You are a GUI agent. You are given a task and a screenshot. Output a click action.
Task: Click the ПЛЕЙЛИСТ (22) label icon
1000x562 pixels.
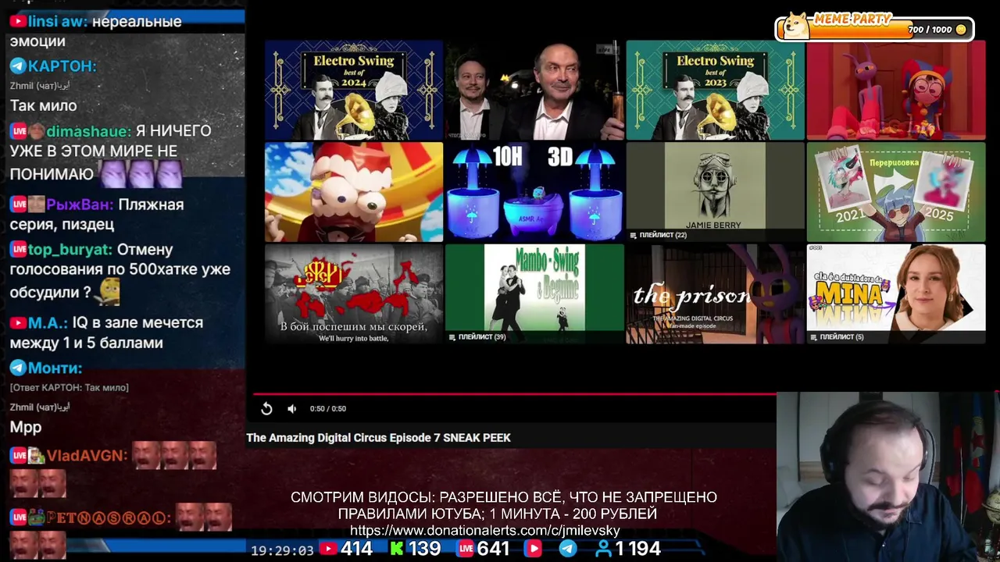634,235
